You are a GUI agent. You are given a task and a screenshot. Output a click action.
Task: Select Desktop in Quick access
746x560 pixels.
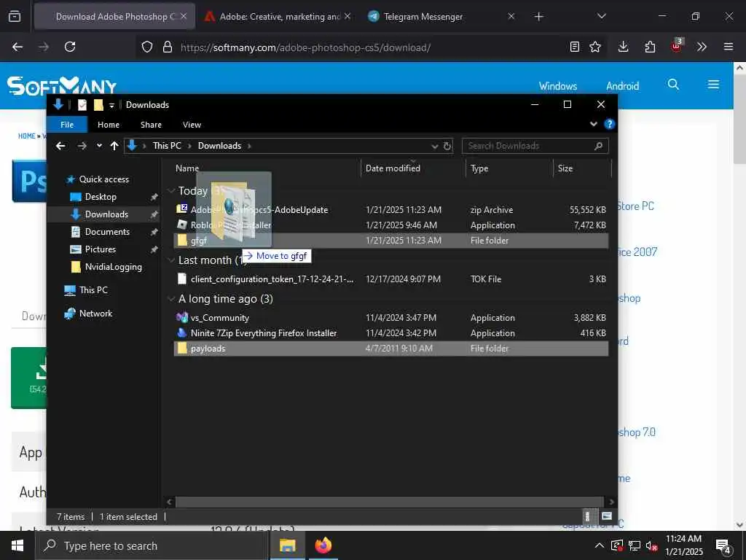101,197
